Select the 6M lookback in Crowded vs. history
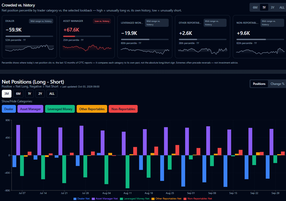This screenshot has width=286, height=201. pos(255,8)
